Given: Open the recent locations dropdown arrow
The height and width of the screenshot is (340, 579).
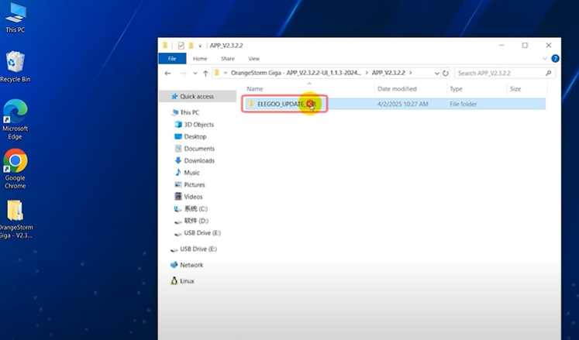Looking at the screenshot, I should coord(195,73).
